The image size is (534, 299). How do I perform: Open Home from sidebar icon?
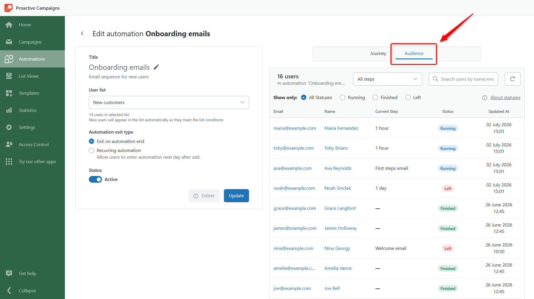coord(9,25)
